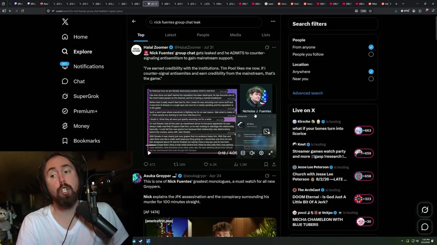The image size is (437, 245).
Task: Open Notifications in the sidebar
Action: point(82,66)
